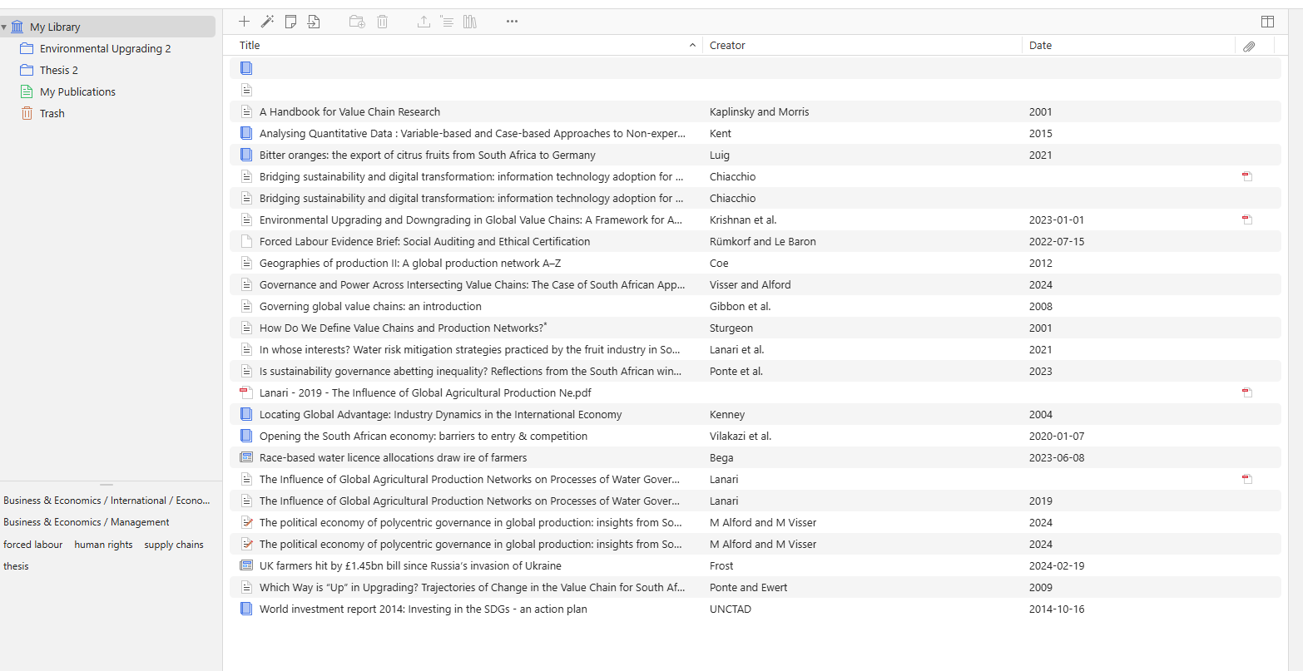Select My Publications in sidebar
Screen dimensions: 1303x671
pos(77,91)
